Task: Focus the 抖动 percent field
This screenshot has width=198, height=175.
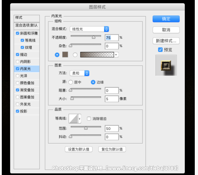Action: (112, 137)
